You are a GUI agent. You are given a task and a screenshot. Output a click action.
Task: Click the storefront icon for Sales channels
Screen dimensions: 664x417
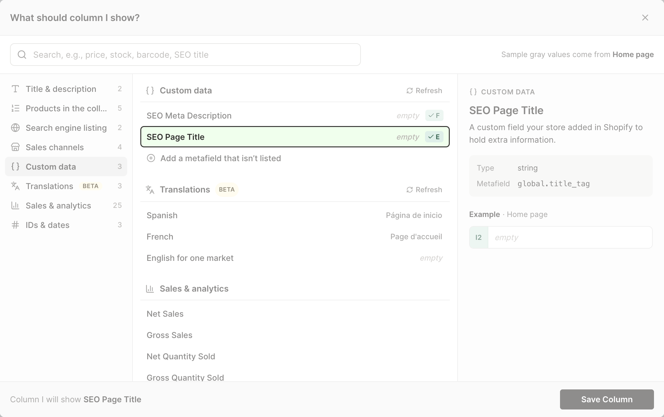[15, 147]
